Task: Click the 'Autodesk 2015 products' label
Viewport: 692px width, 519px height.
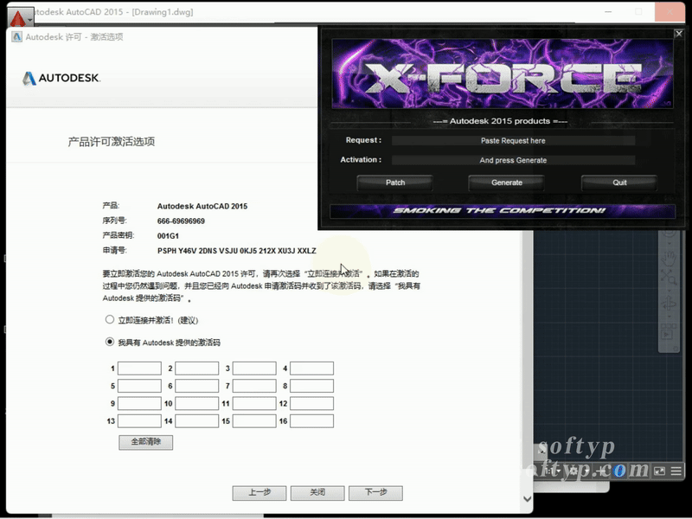Action: [500, 121]
